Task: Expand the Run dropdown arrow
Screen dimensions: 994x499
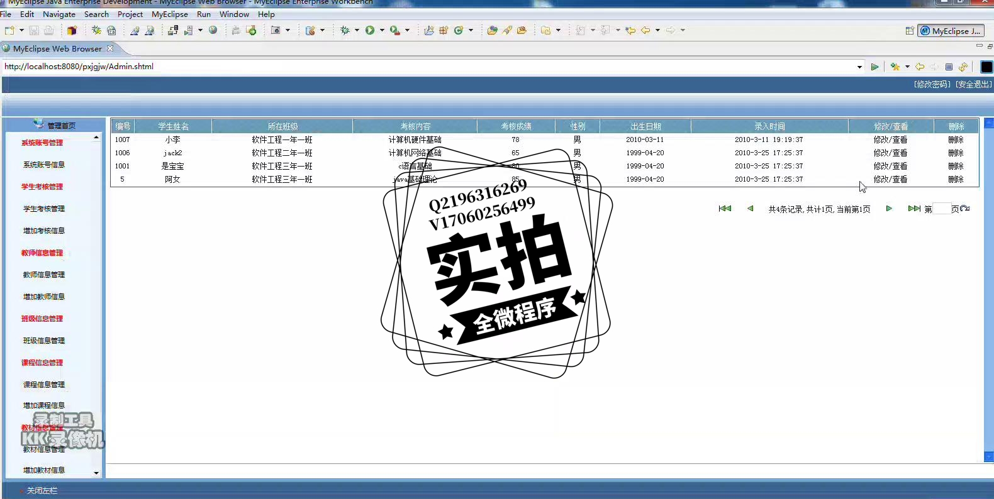Action: click(382, 30)
